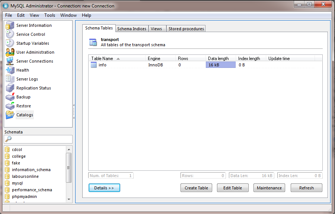Viewport: 335px width, 214px height.
Task: Click the cdcol database icon
Action: click(x=7, y=150)
